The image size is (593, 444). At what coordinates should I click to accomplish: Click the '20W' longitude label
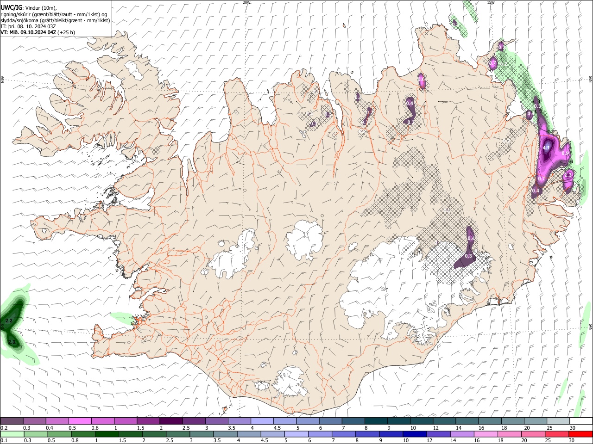coord(246,2)
